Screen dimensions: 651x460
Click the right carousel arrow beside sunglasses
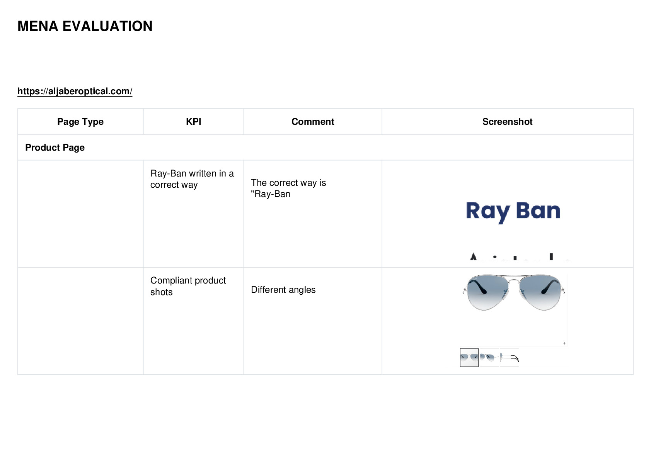(564, 293)
